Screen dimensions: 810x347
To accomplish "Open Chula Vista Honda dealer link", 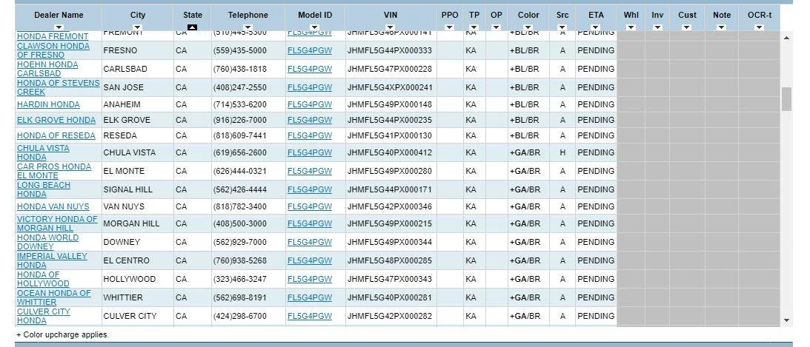I will pyautogui.click(x=43, y=152).
